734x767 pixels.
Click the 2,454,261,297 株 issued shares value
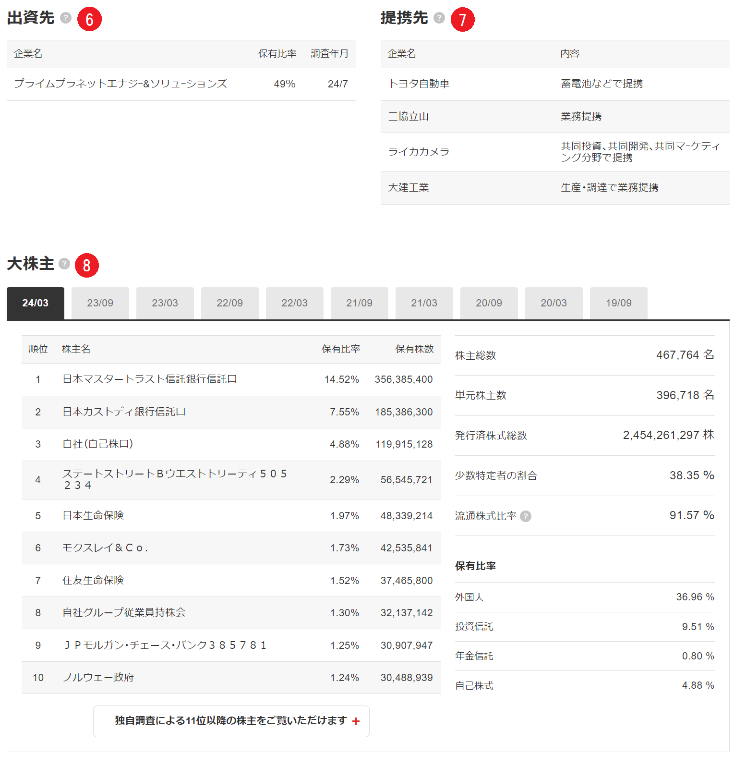pyautogui.click(x=669, y=435)
